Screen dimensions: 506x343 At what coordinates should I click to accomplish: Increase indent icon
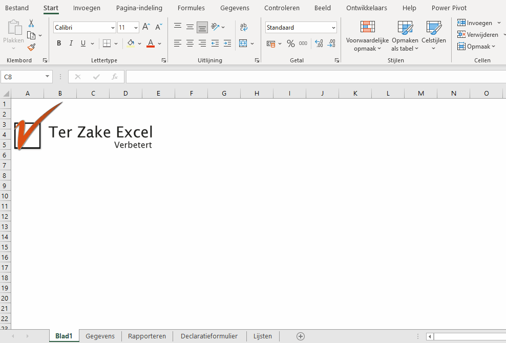click(x=227, y=43)
